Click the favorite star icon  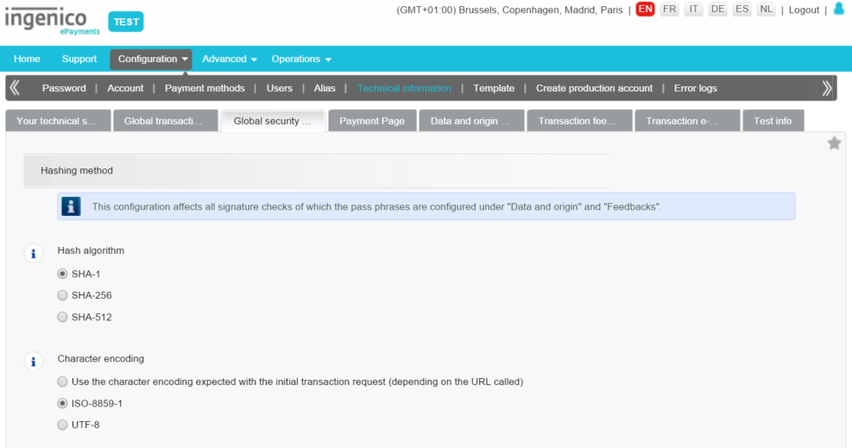coord(834,143)
